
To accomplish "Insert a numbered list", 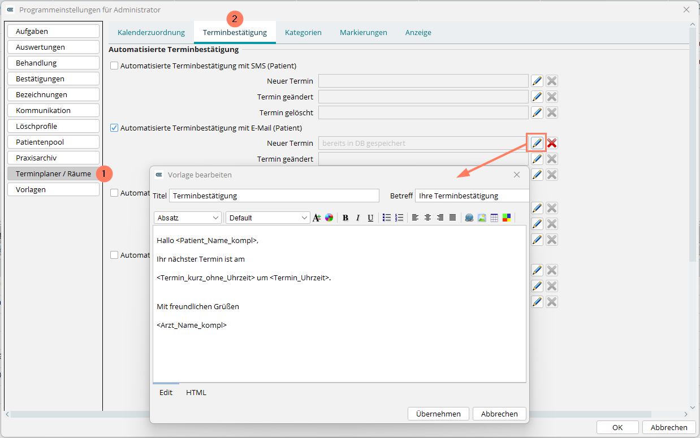I will pos(399,218).
